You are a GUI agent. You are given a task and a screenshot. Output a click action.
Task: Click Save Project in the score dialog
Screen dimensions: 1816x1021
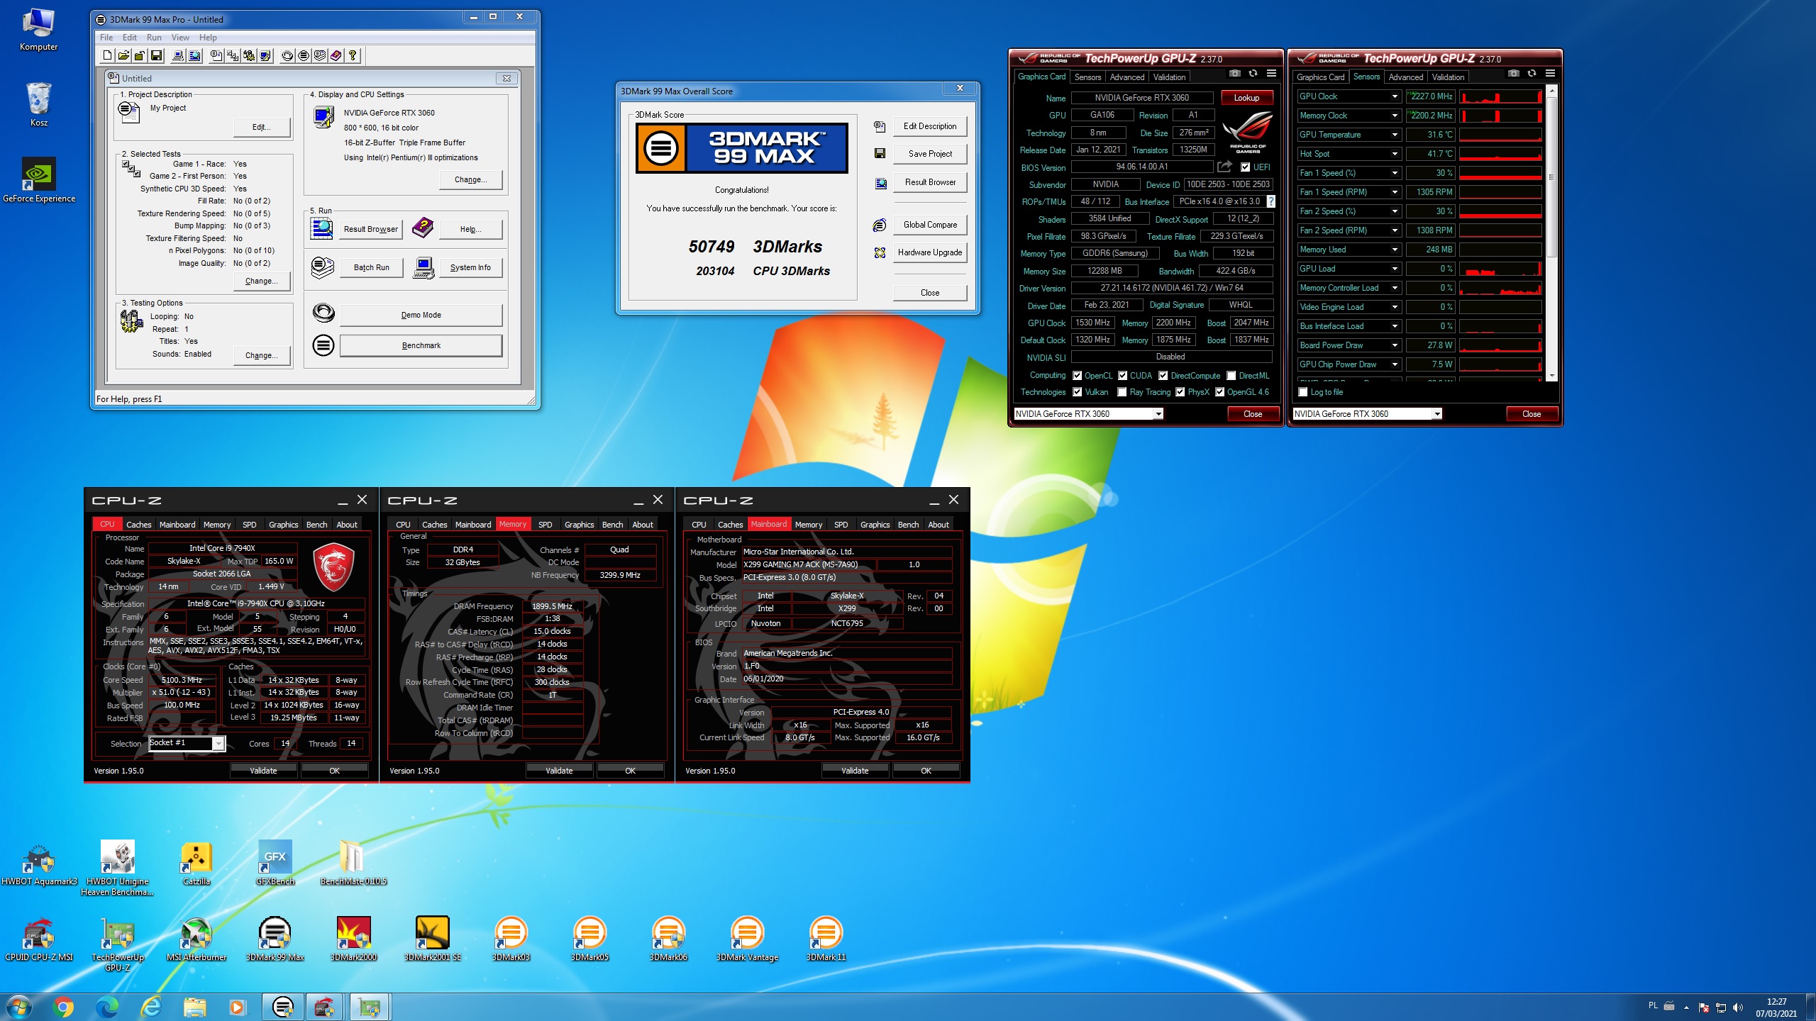coord(930,154)
